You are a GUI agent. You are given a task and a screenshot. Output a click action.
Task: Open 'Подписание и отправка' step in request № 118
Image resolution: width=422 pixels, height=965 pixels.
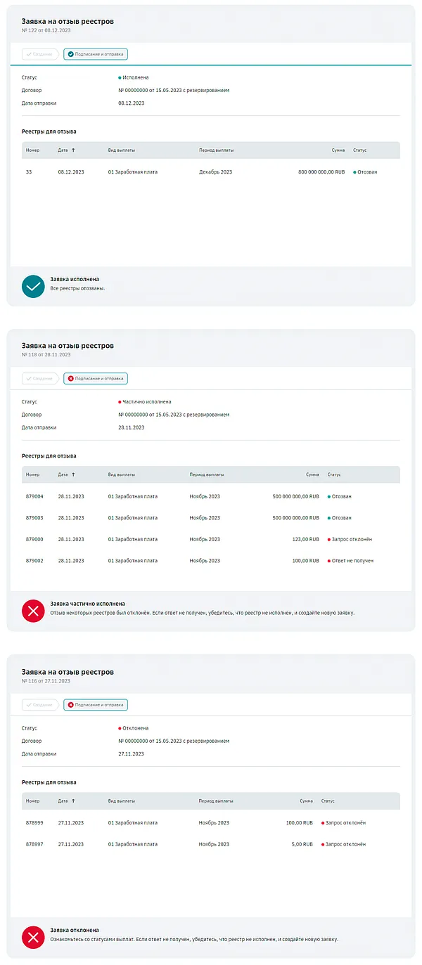click(x=96, y=378)
